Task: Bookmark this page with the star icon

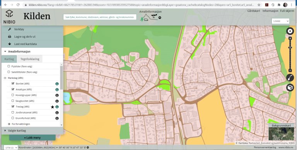Action: pyautogui.click(x=259, y=5)
